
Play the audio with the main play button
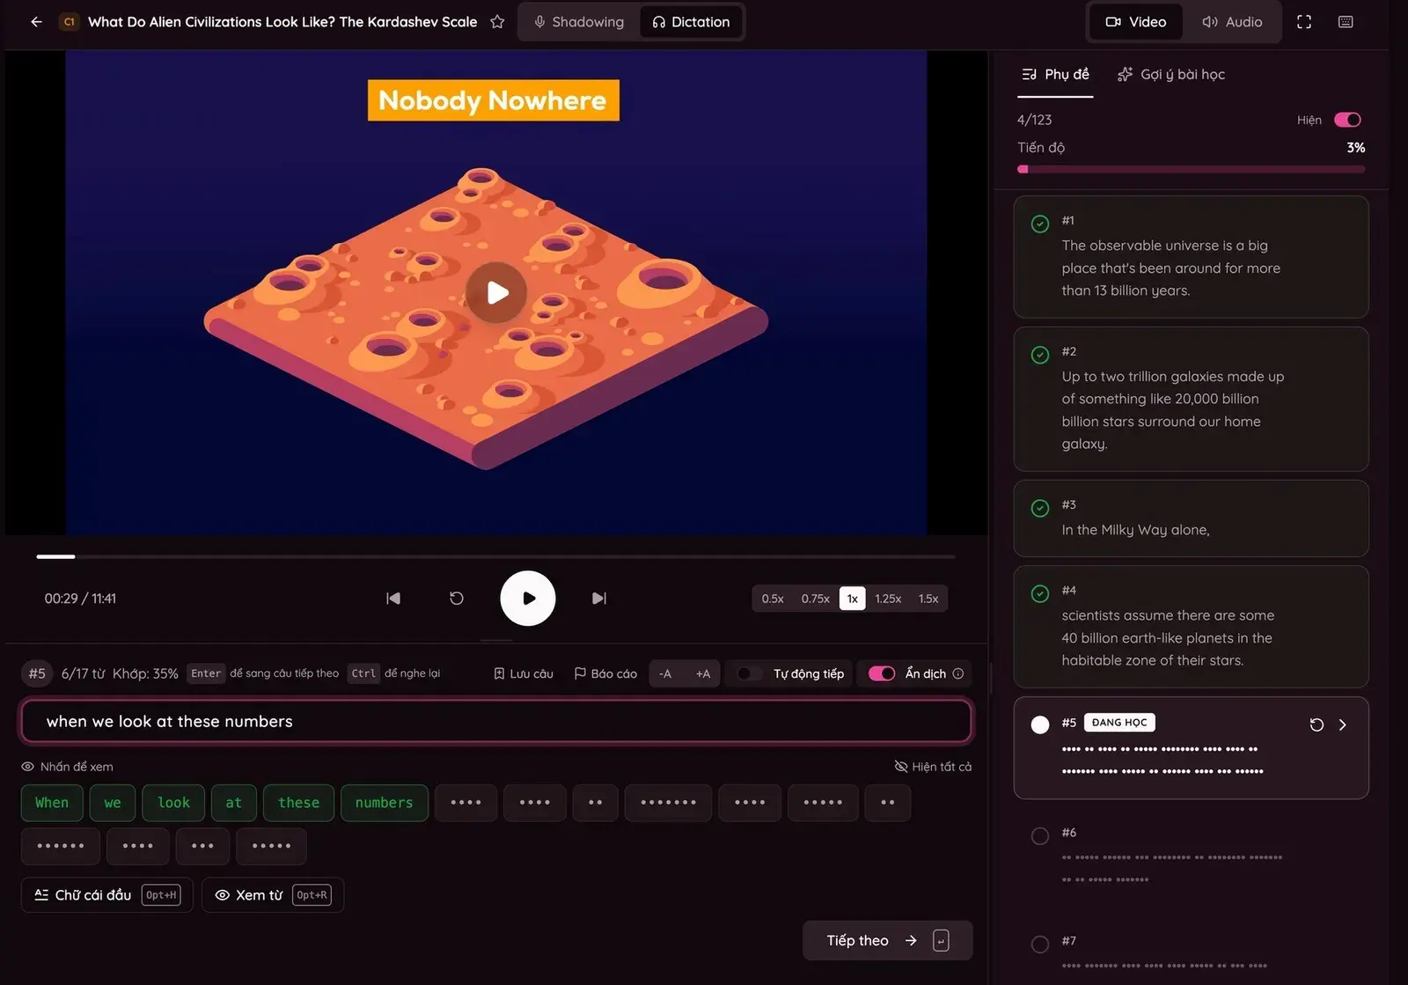[528, 599]
